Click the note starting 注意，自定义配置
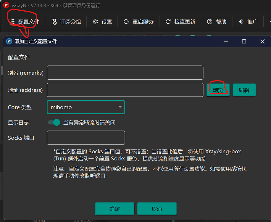The image size is (271, 222). coord(150,172)
